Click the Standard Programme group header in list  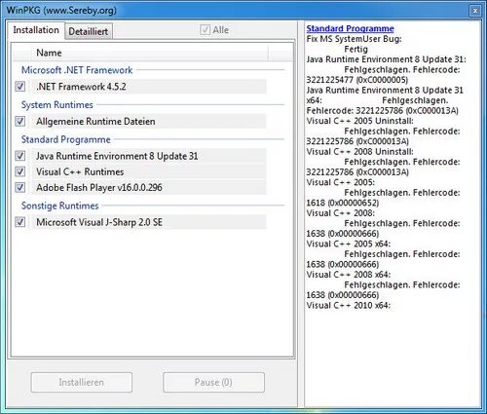point(66,139)
